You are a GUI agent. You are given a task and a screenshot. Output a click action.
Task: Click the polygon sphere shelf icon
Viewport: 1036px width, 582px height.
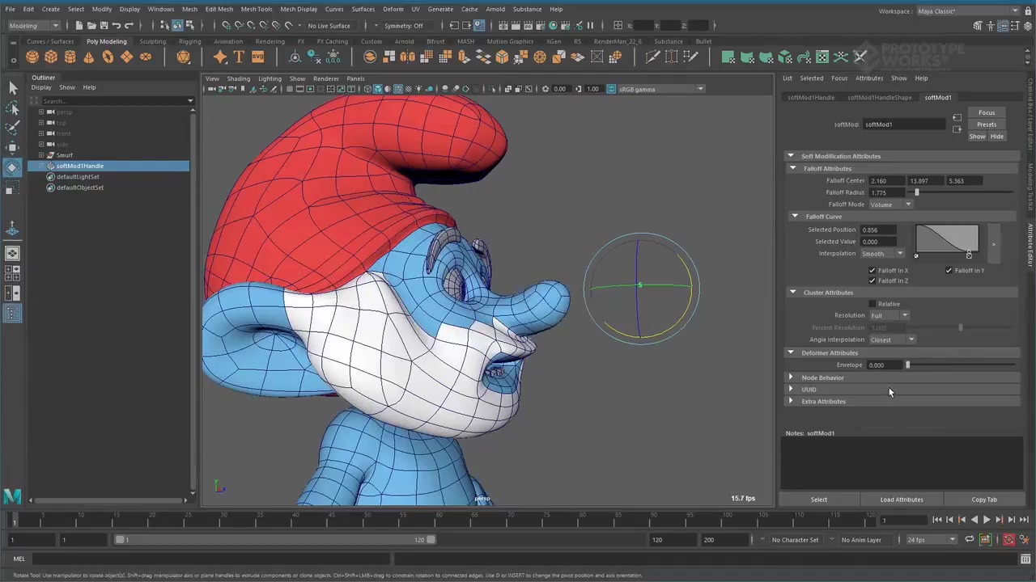(x=32, y=57)
